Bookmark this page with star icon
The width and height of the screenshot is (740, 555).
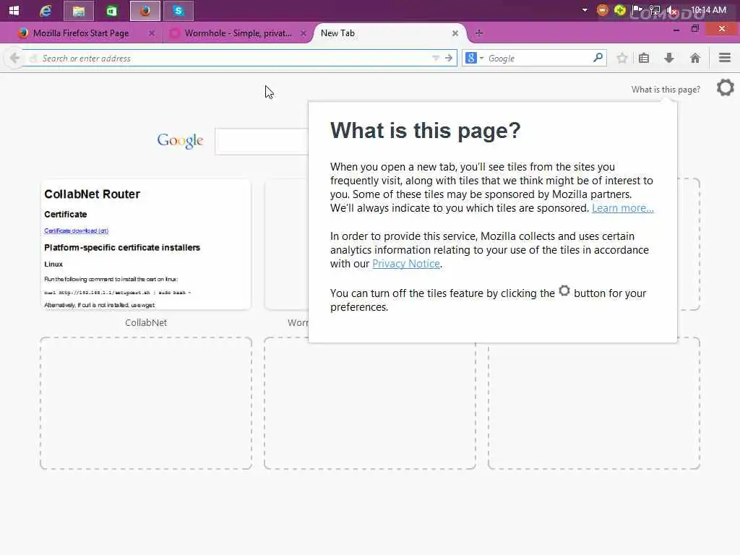[622, 58]
